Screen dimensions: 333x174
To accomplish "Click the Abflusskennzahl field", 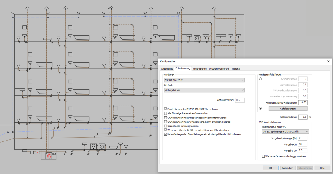I will 240,100.
